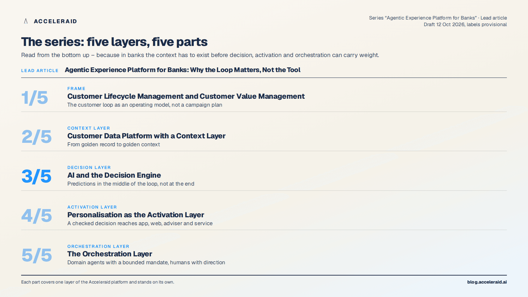Click 'The customer loop as an operating model' description
This screenshot has width=528, height=297.
[145, 105]
